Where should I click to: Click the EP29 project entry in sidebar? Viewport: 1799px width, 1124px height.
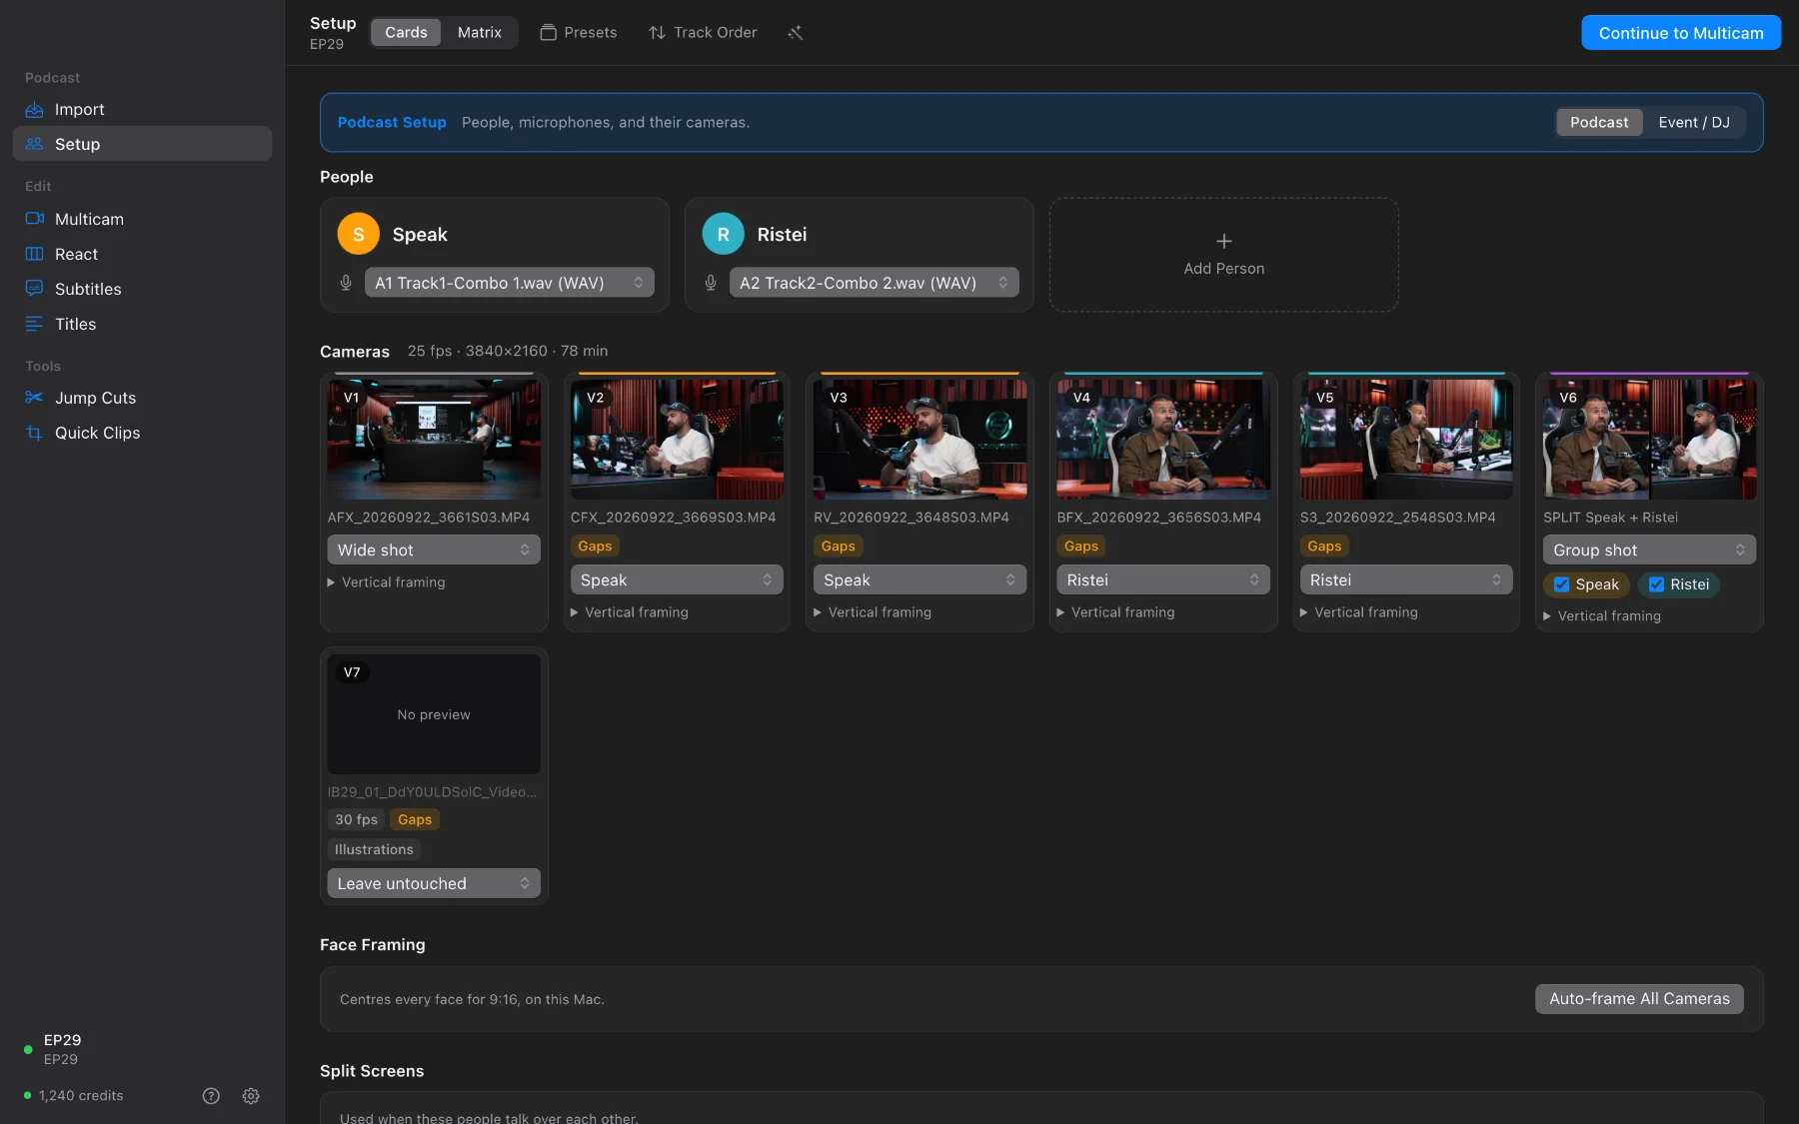pyautogui.click(x=62, y=1049)
